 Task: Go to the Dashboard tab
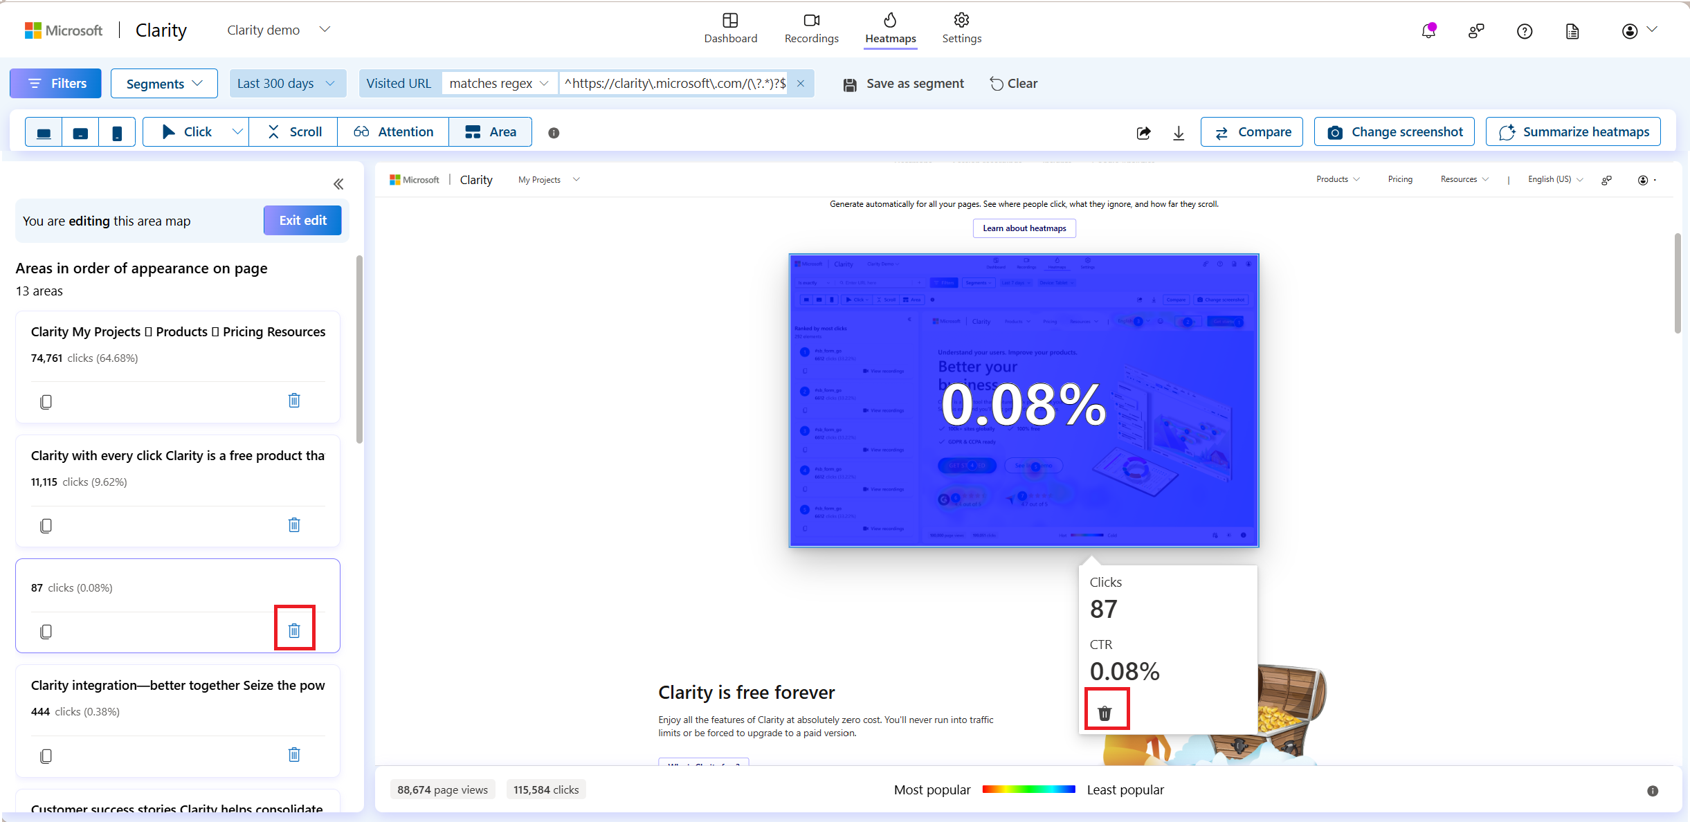tap(730, 29)
